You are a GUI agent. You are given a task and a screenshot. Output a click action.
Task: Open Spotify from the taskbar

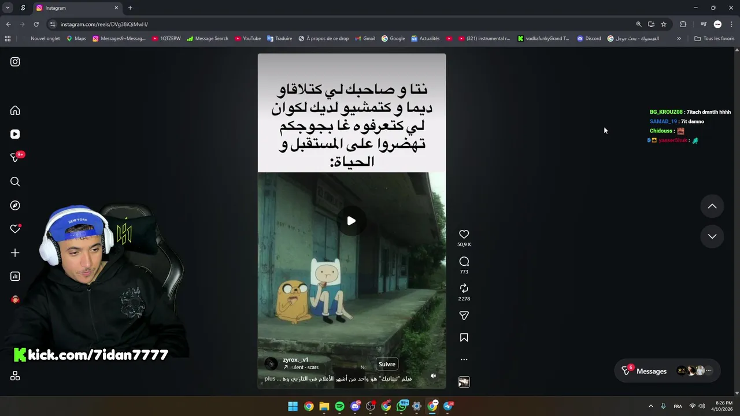point(340,406)
